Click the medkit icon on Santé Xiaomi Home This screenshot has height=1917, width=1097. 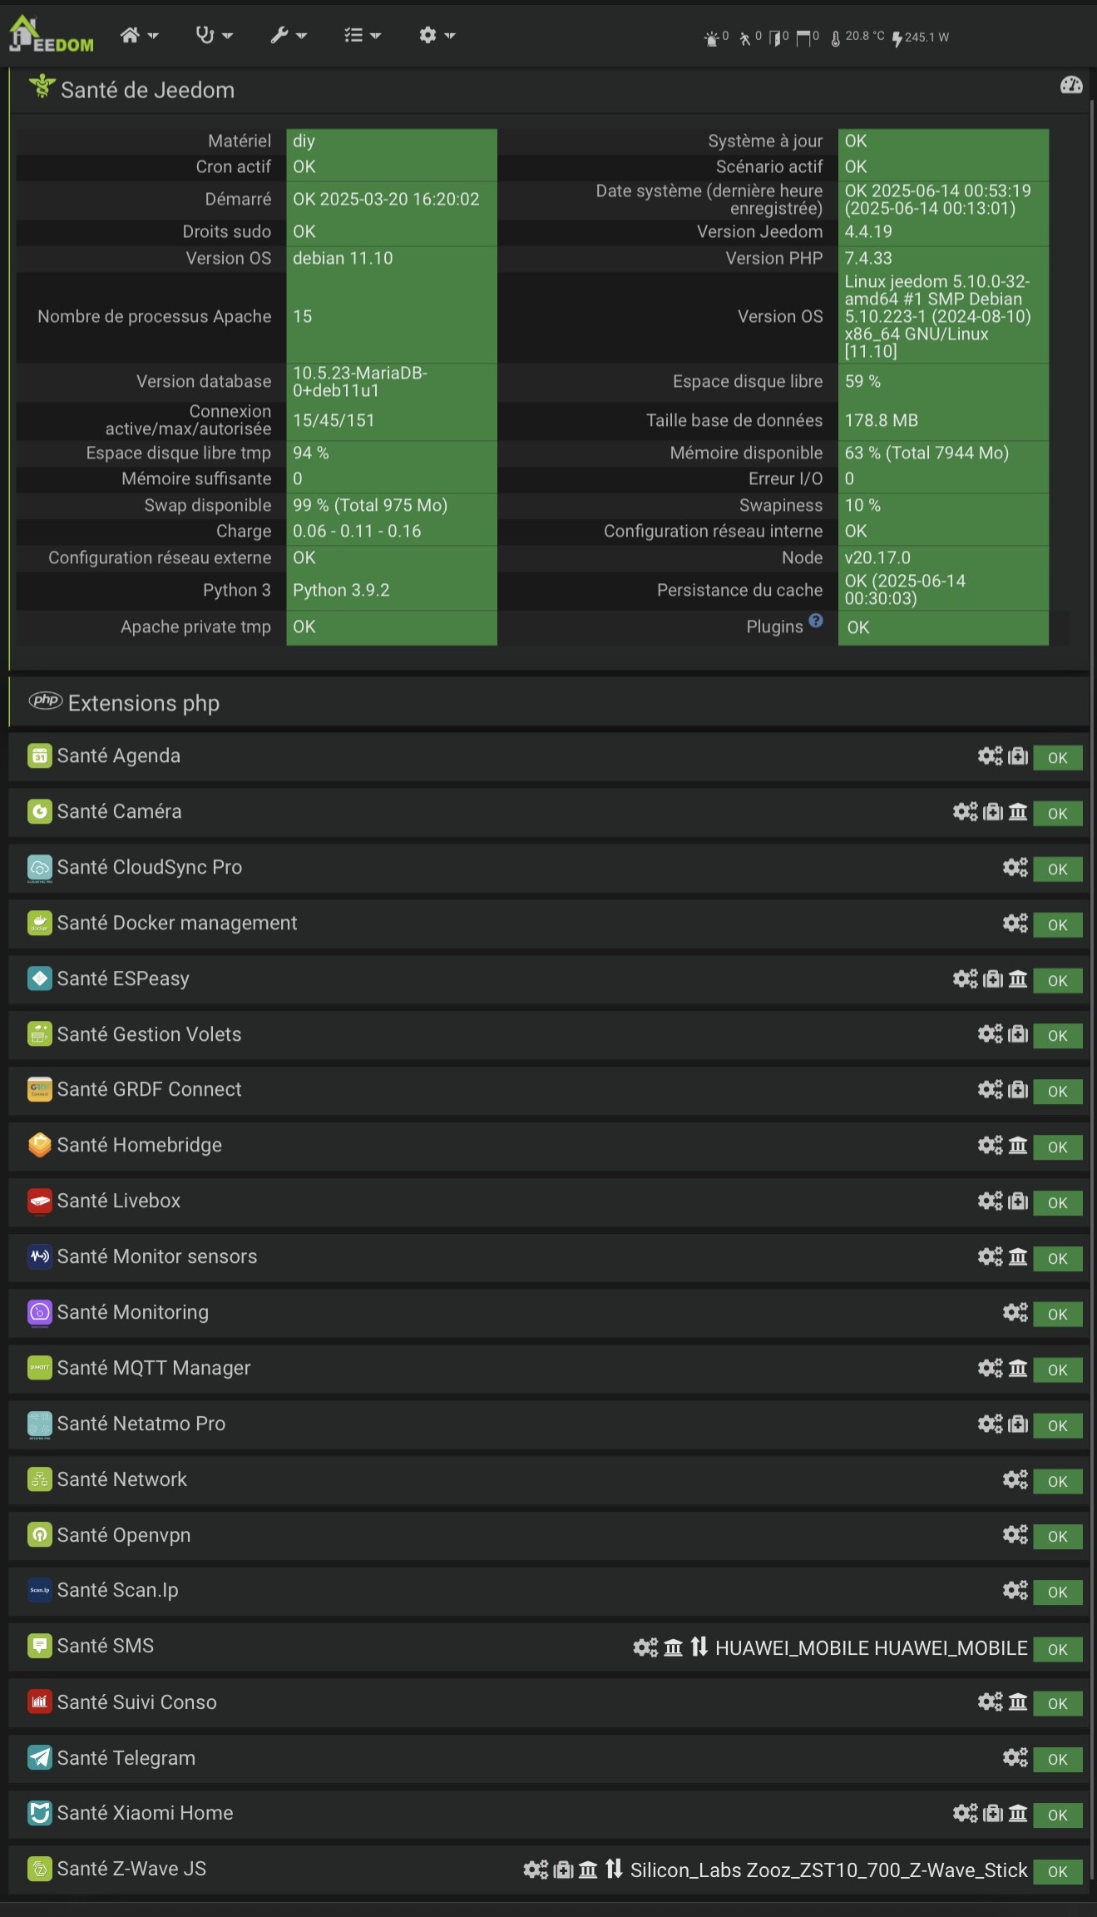pyautogui.click(x=993, y=1813)
